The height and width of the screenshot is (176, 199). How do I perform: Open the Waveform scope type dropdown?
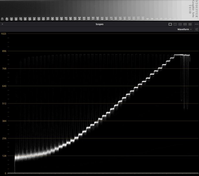point(184,29)
